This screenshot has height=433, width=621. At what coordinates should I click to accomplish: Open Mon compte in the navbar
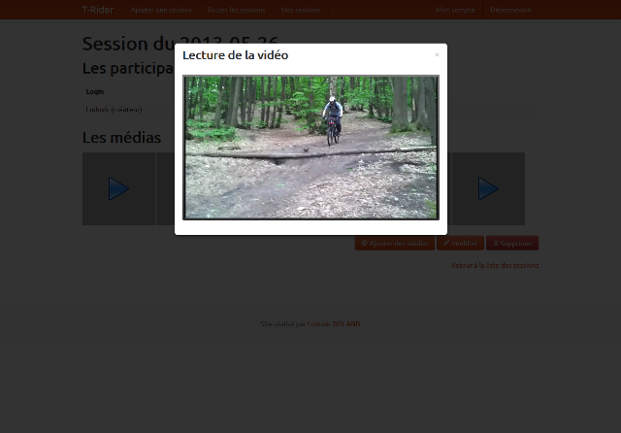455,10
